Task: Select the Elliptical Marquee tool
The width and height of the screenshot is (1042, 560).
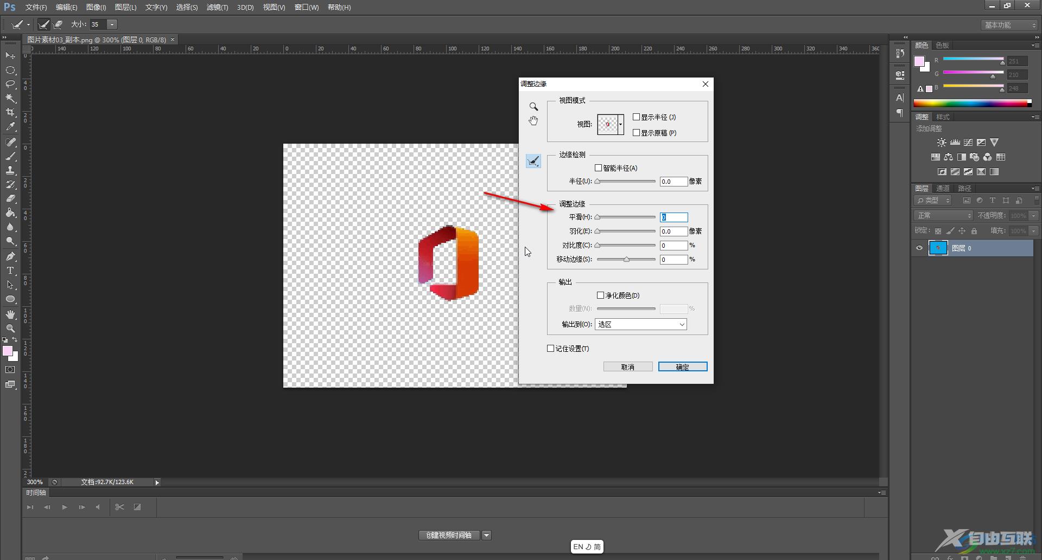Action: (10, 70)
